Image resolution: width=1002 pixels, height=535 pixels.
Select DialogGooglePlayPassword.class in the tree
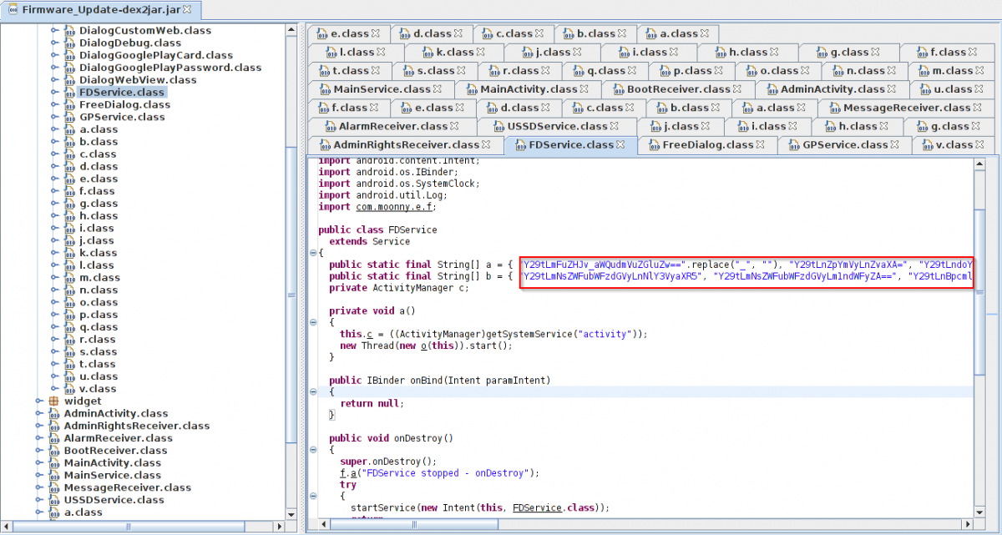(x=170, y=68)
